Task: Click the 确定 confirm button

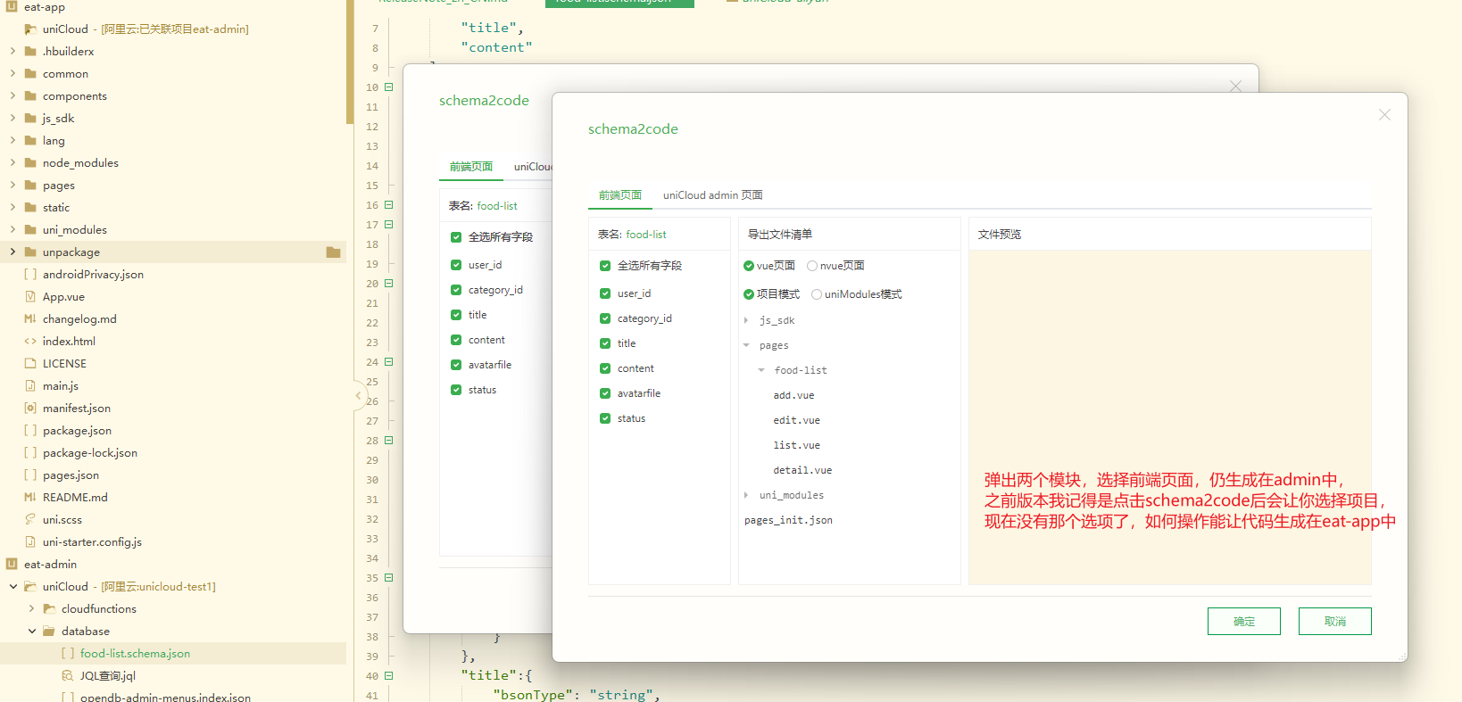Action: (x=1243, y=622)
